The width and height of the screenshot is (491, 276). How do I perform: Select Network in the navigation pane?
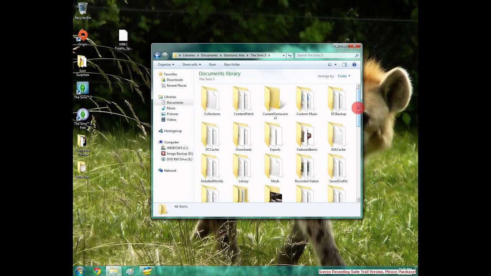(x=170, y=171)
